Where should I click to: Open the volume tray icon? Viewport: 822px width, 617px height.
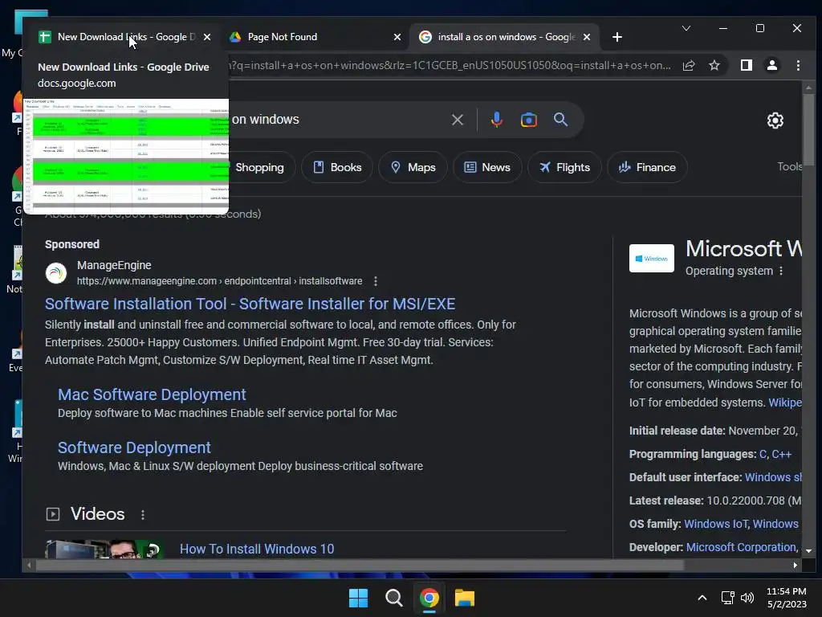click(x=747, y=598)
